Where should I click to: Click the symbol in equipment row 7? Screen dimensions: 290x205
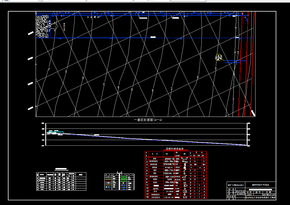[184, 176]
